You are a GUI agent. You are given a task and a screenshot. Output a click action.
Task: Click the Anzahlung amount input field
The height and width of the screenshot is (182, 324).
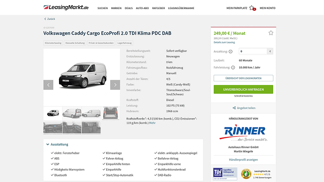click(x=253, y=51)
